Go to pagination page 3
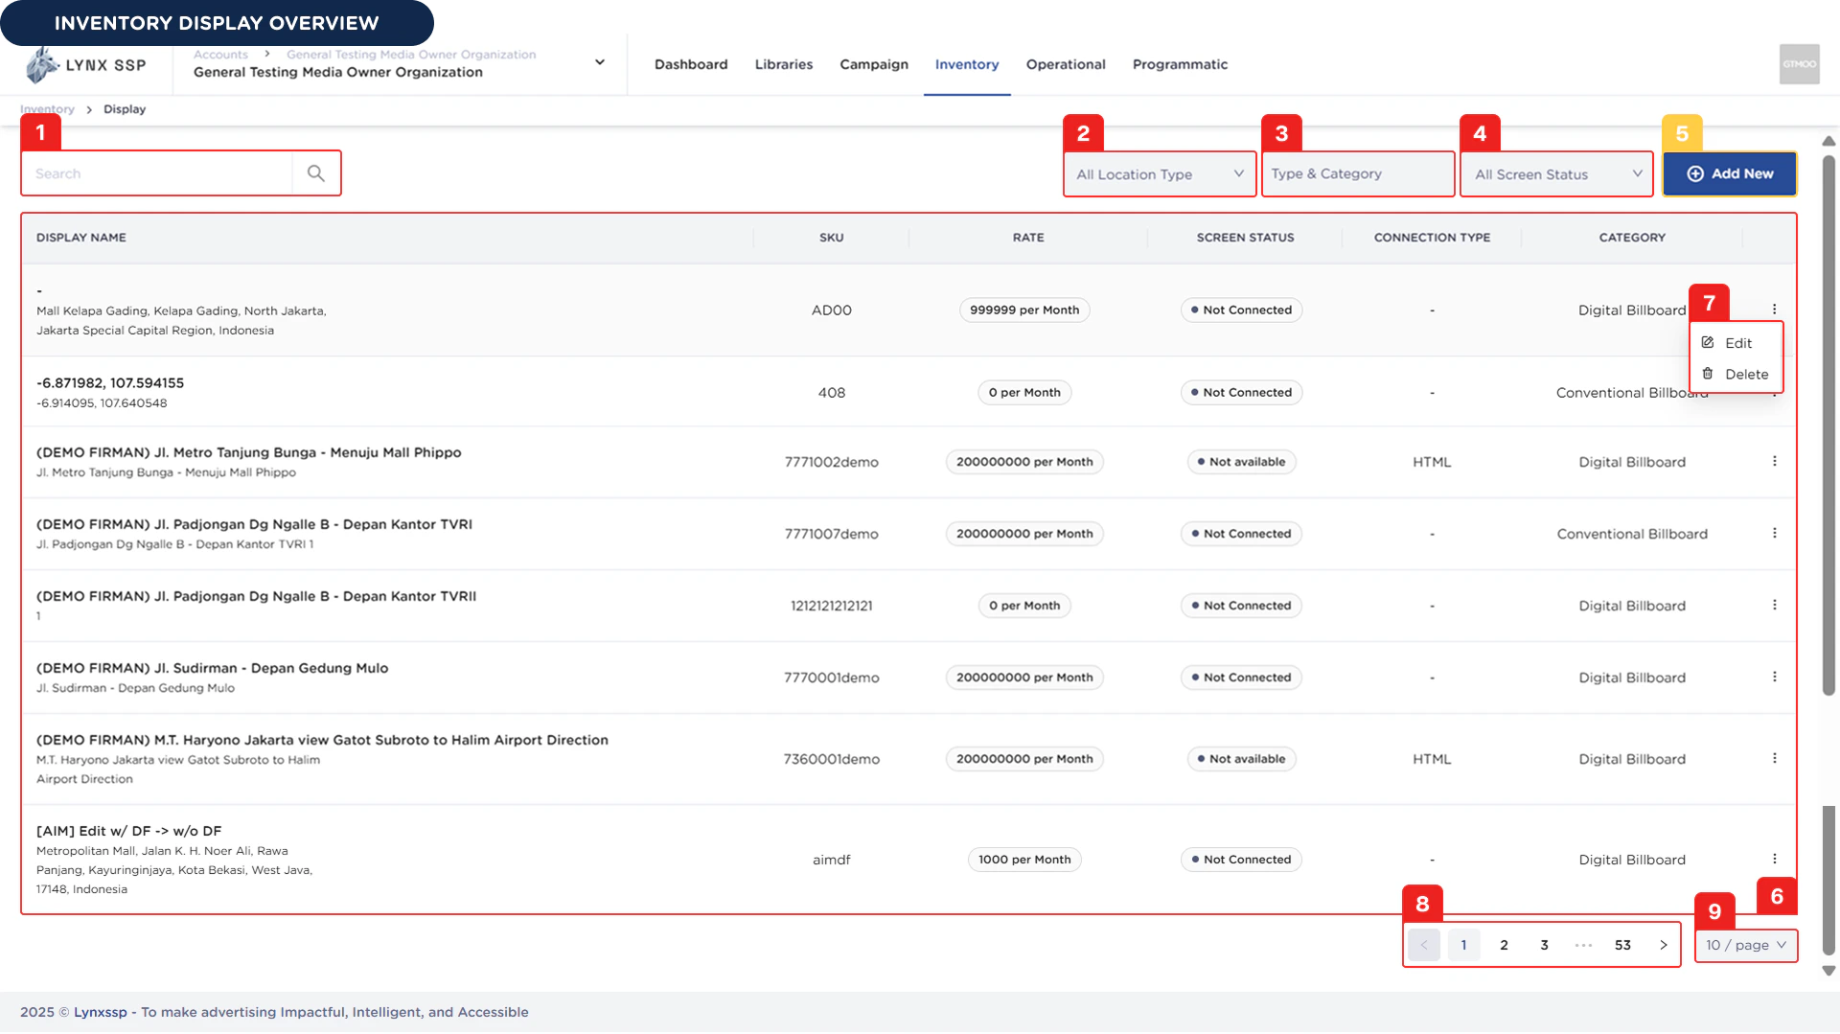The height and width of the screenshot is (1034, 1840). pyautogui.click(x=1544, y=945)
